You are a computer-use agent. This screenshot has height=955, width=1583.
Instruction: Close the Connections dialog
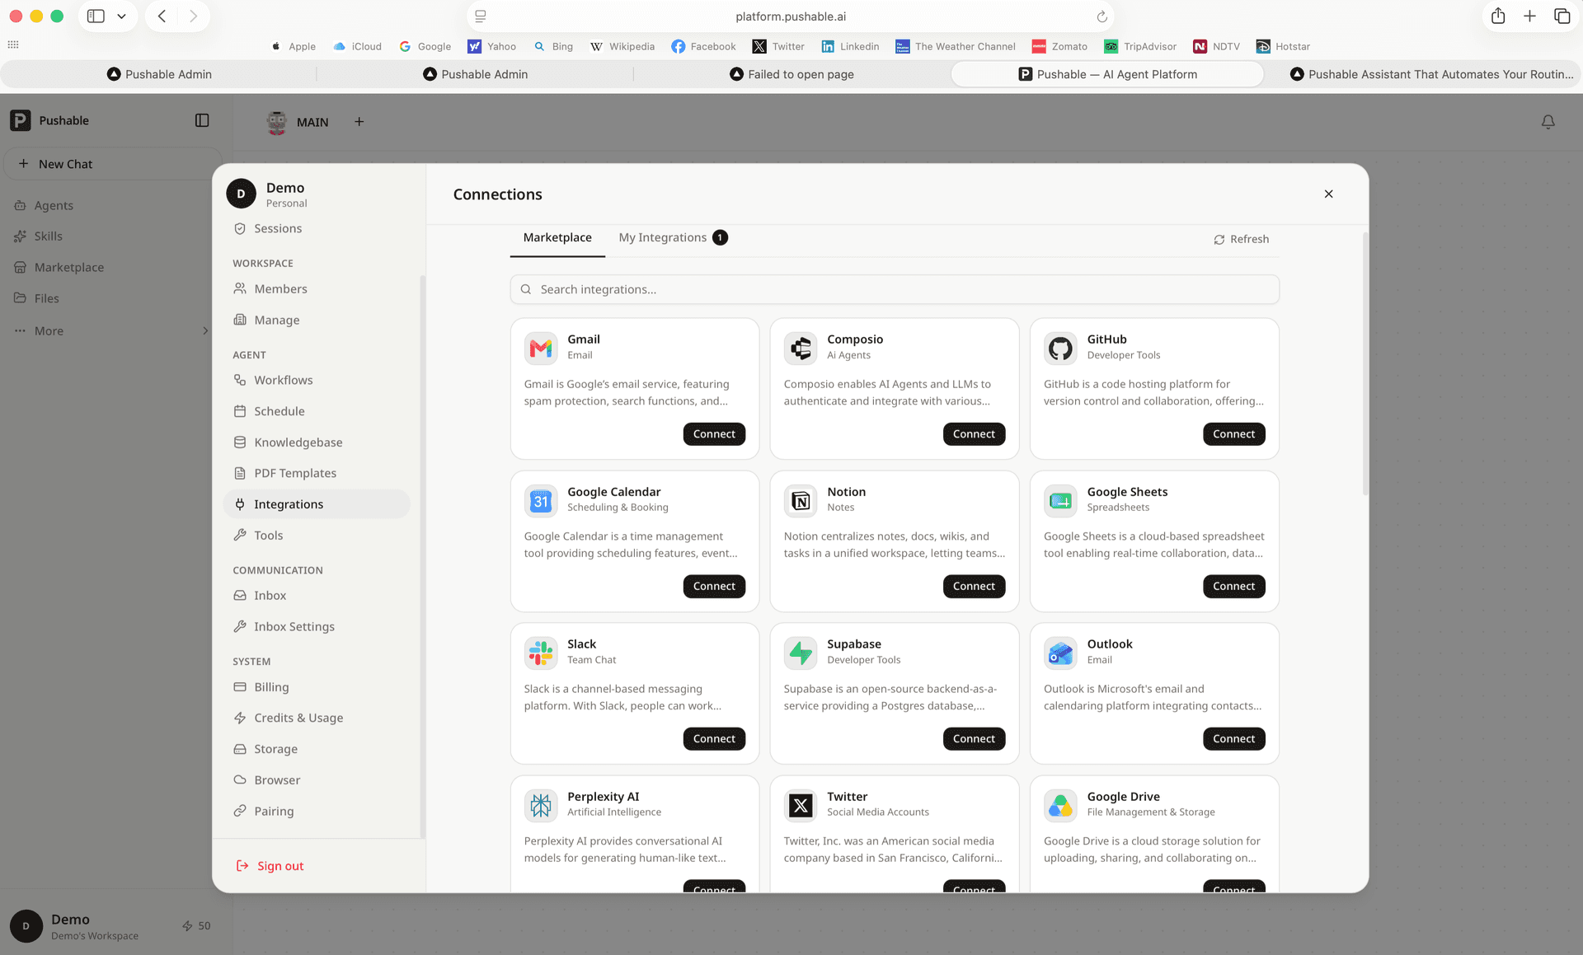(x=1328, y=194)
